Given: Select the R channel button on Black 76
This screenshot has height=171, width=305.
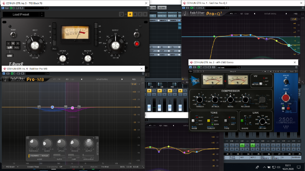Looking at the screenshot, I should pos(18,43).
